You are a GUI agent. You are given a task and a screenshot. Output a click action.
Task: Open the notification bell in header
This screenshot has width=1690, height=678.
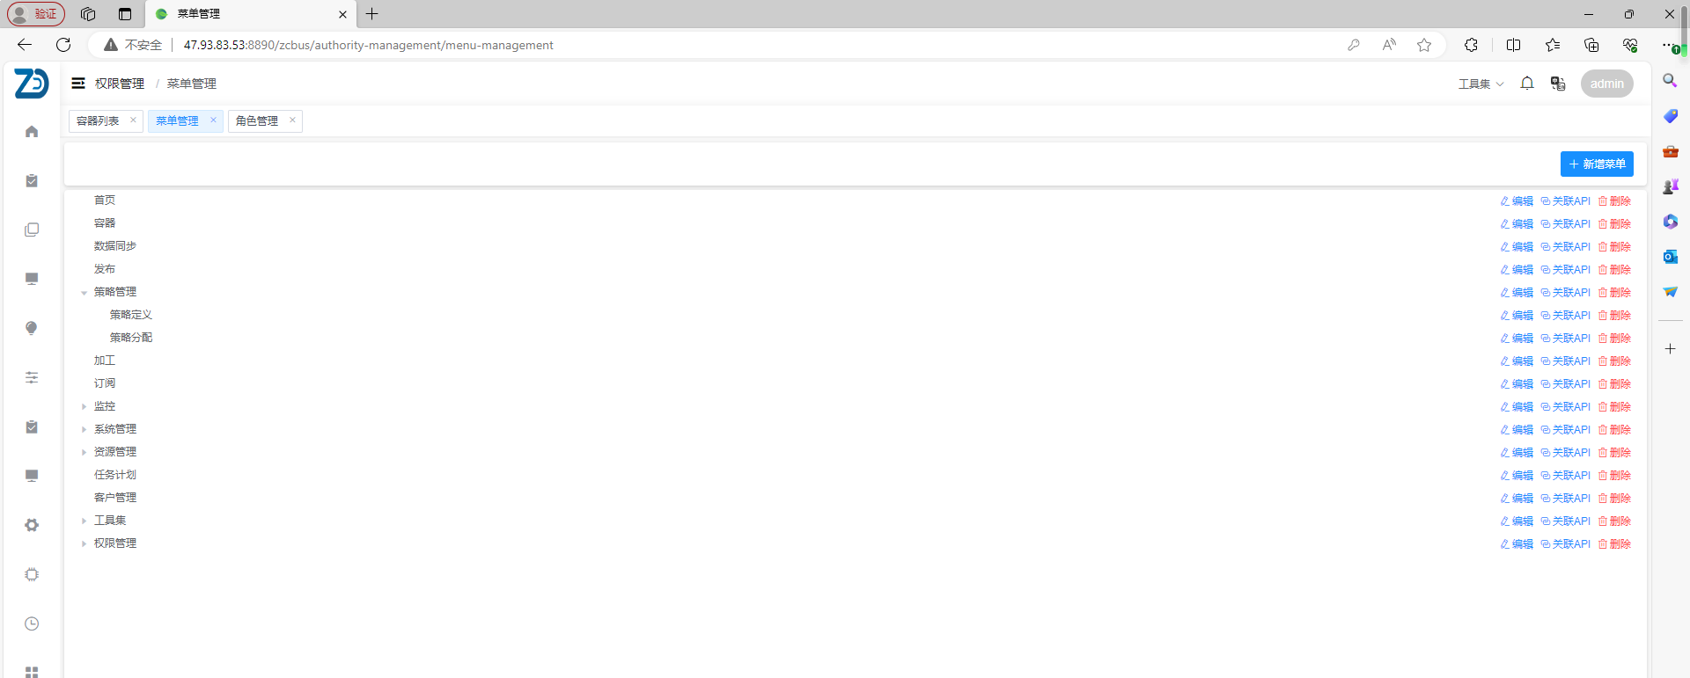coord(1527,84)
